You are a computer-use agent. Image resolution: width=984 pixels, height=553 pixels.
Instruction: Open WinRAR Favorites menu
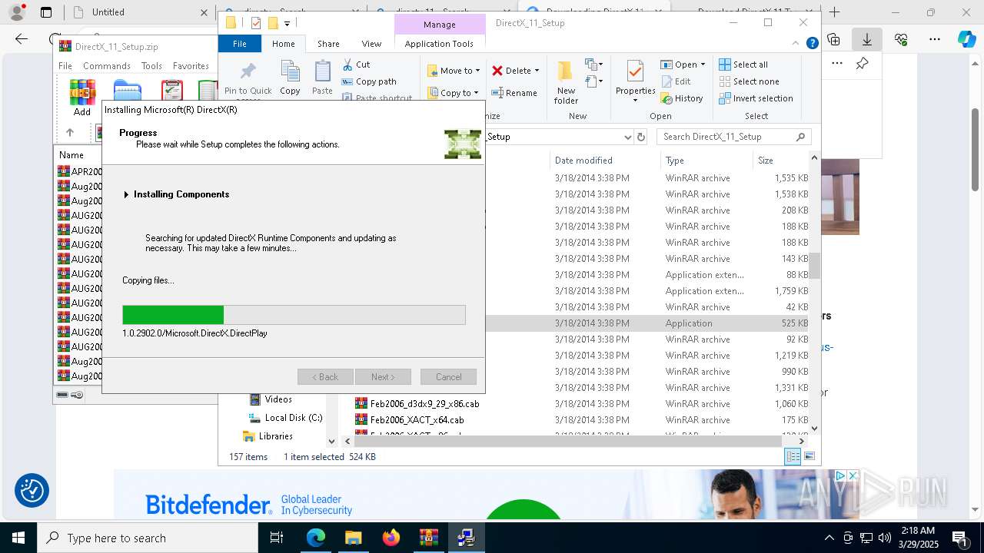[x=191, y=66]
